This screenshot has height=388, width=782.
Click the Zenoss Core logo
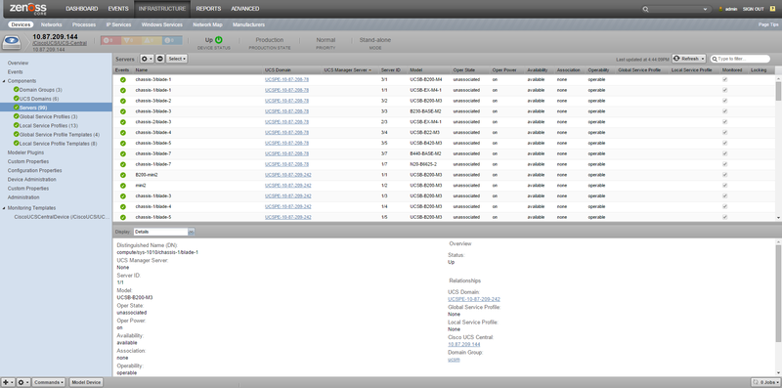(x=28, y=8)
